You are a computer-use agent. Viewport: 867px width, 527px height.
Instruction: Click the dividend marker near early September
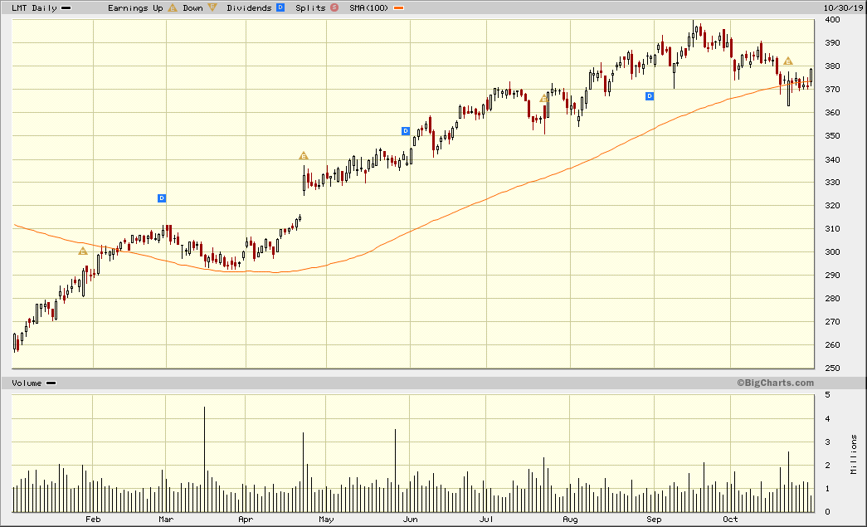tap(650, 96)
